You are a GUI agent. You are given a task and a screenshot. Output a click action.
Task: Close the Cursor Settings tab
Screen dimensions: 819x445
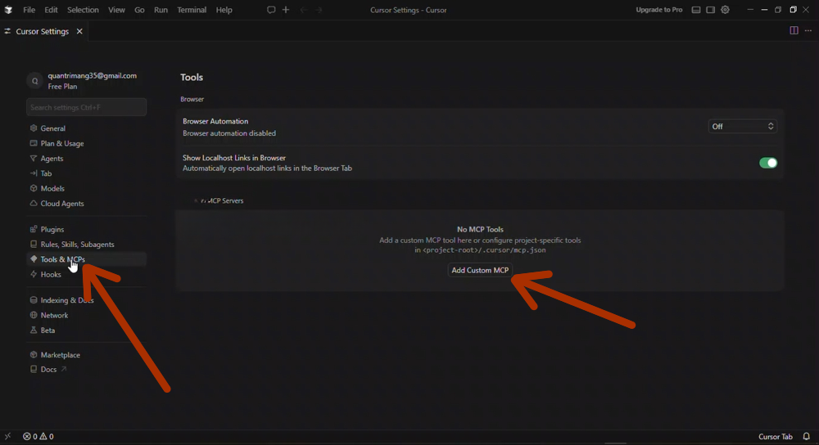(79, 31)
